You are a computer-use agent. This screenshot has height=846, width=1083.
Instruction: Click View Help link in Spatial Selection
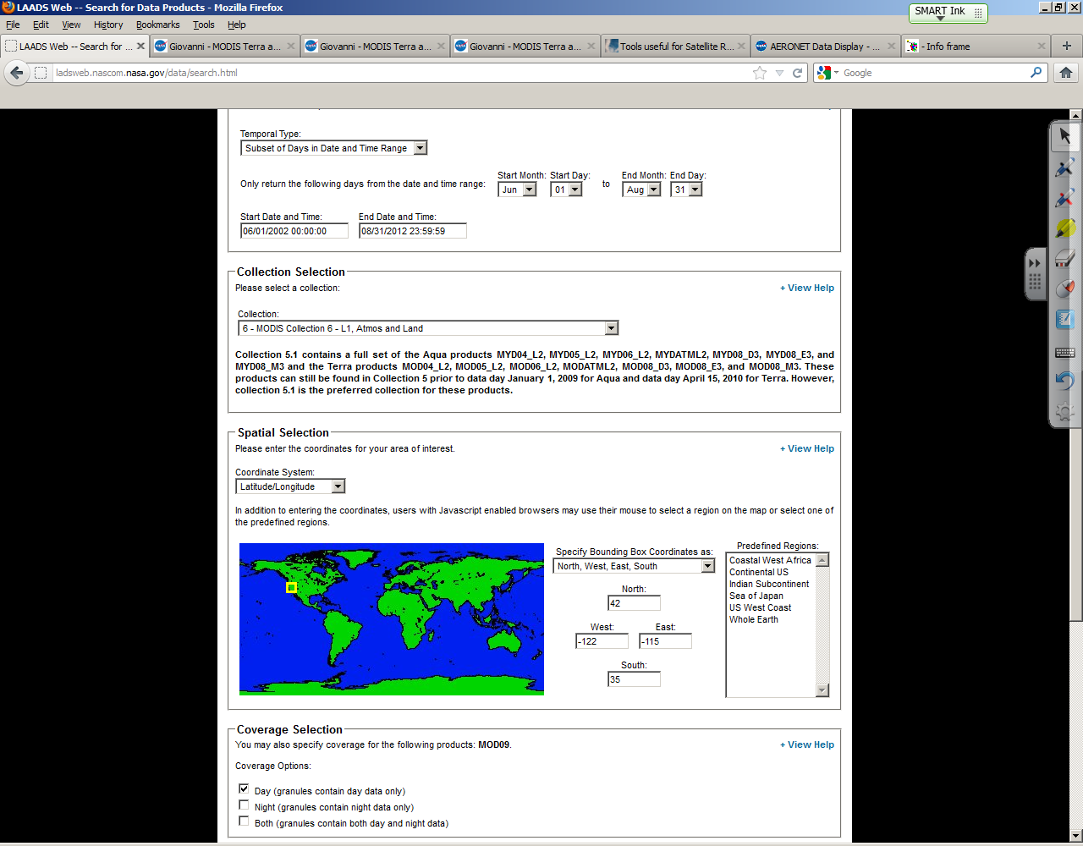806,448
